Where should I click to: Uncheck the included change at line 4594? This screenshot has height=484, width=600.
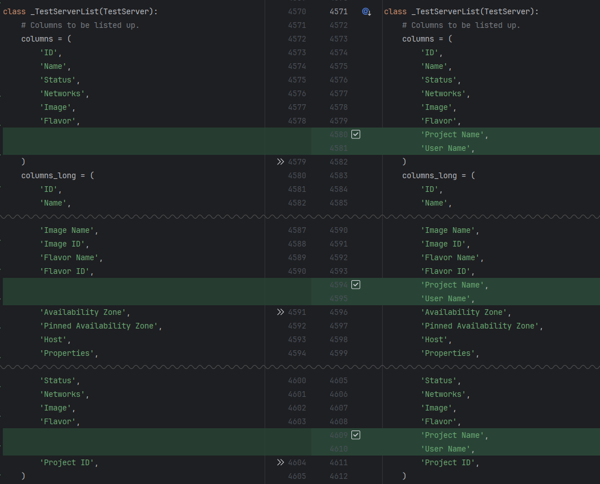[x=356, y=285]
